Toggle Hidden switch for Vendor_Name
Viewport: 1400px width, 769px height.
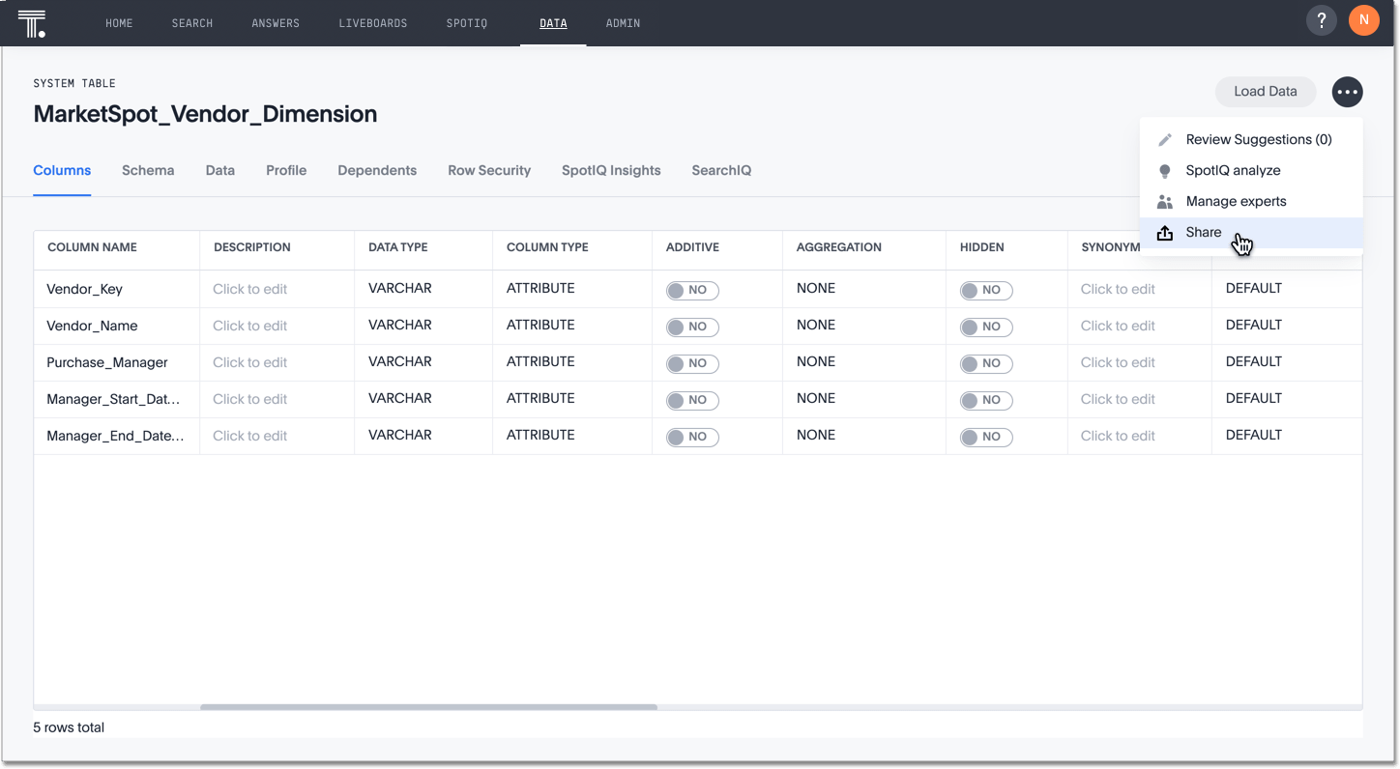985,327
